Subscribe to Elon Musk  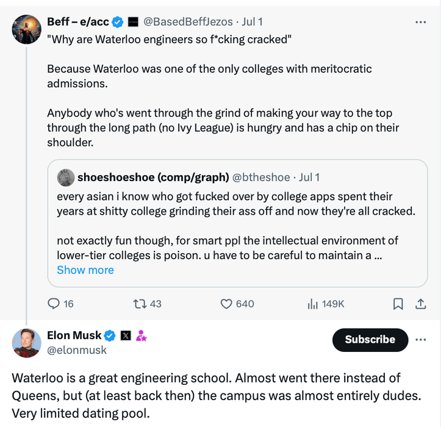370,340
